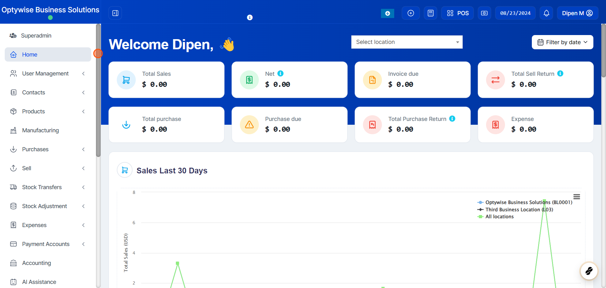This screenshot has height=288, width=606.
Task: Expand Stock Adjustment submenu chevron
Action: point(83,206)
